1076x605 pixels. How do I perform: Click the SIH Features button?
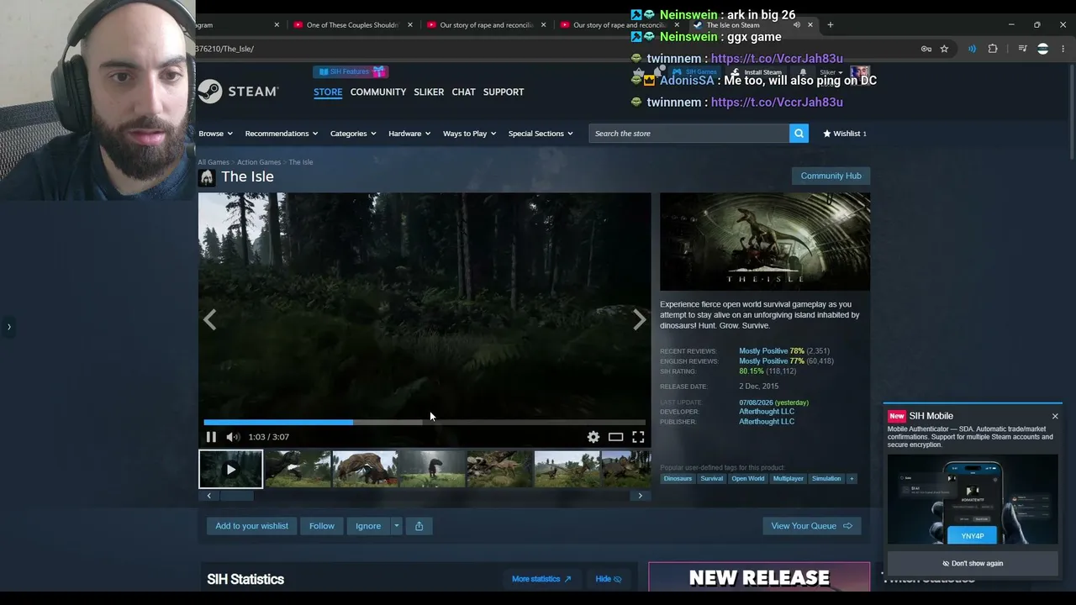(351, 72)
